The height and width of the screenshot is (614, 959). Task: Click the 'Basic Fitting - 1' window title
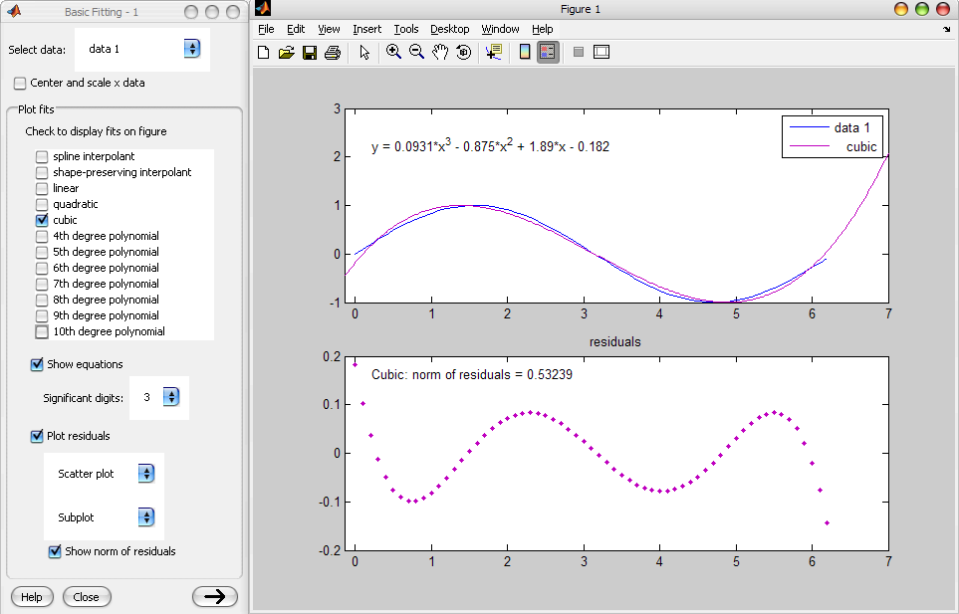(102, 12)
